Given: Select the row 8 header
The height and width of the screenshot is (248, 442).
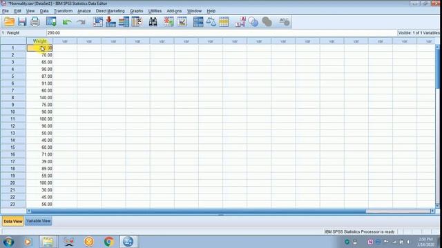Looking at the screenshot, I should click(13, 98).
